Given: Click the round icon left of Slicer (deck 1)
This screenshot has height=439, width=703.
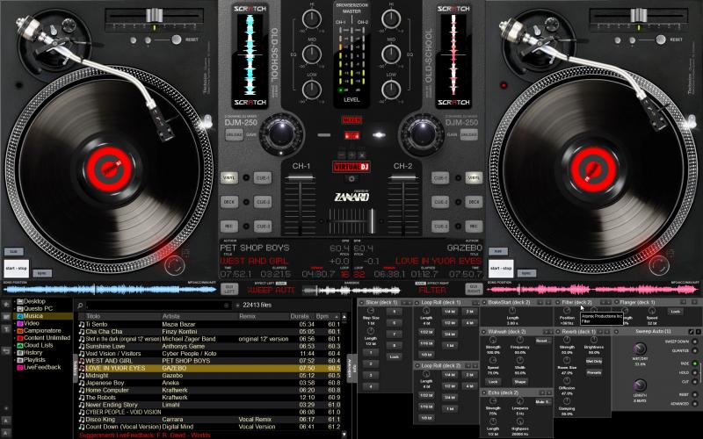Looking at the screenshot, I should click(x=362, y=303).
